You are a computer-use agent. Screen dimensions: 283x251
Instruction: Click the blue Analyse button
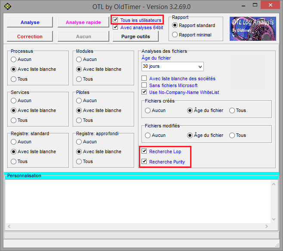coord(30,22)
